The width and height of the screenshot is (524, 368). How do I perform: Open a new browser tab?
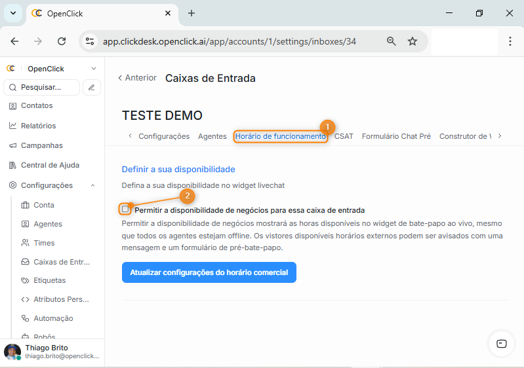point(191,13)
